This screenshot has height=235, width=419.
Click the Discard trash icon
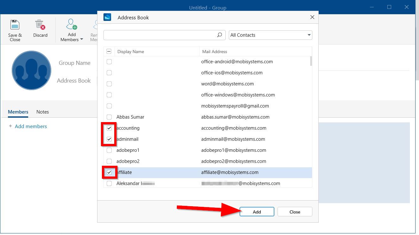[40, 25]
